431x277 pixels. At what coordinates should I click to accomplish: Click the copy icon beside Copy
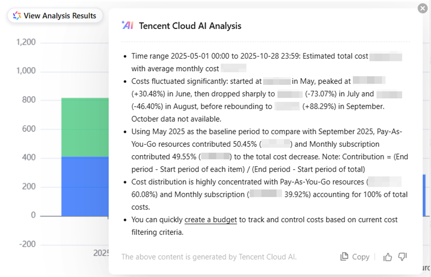point(344,256)
